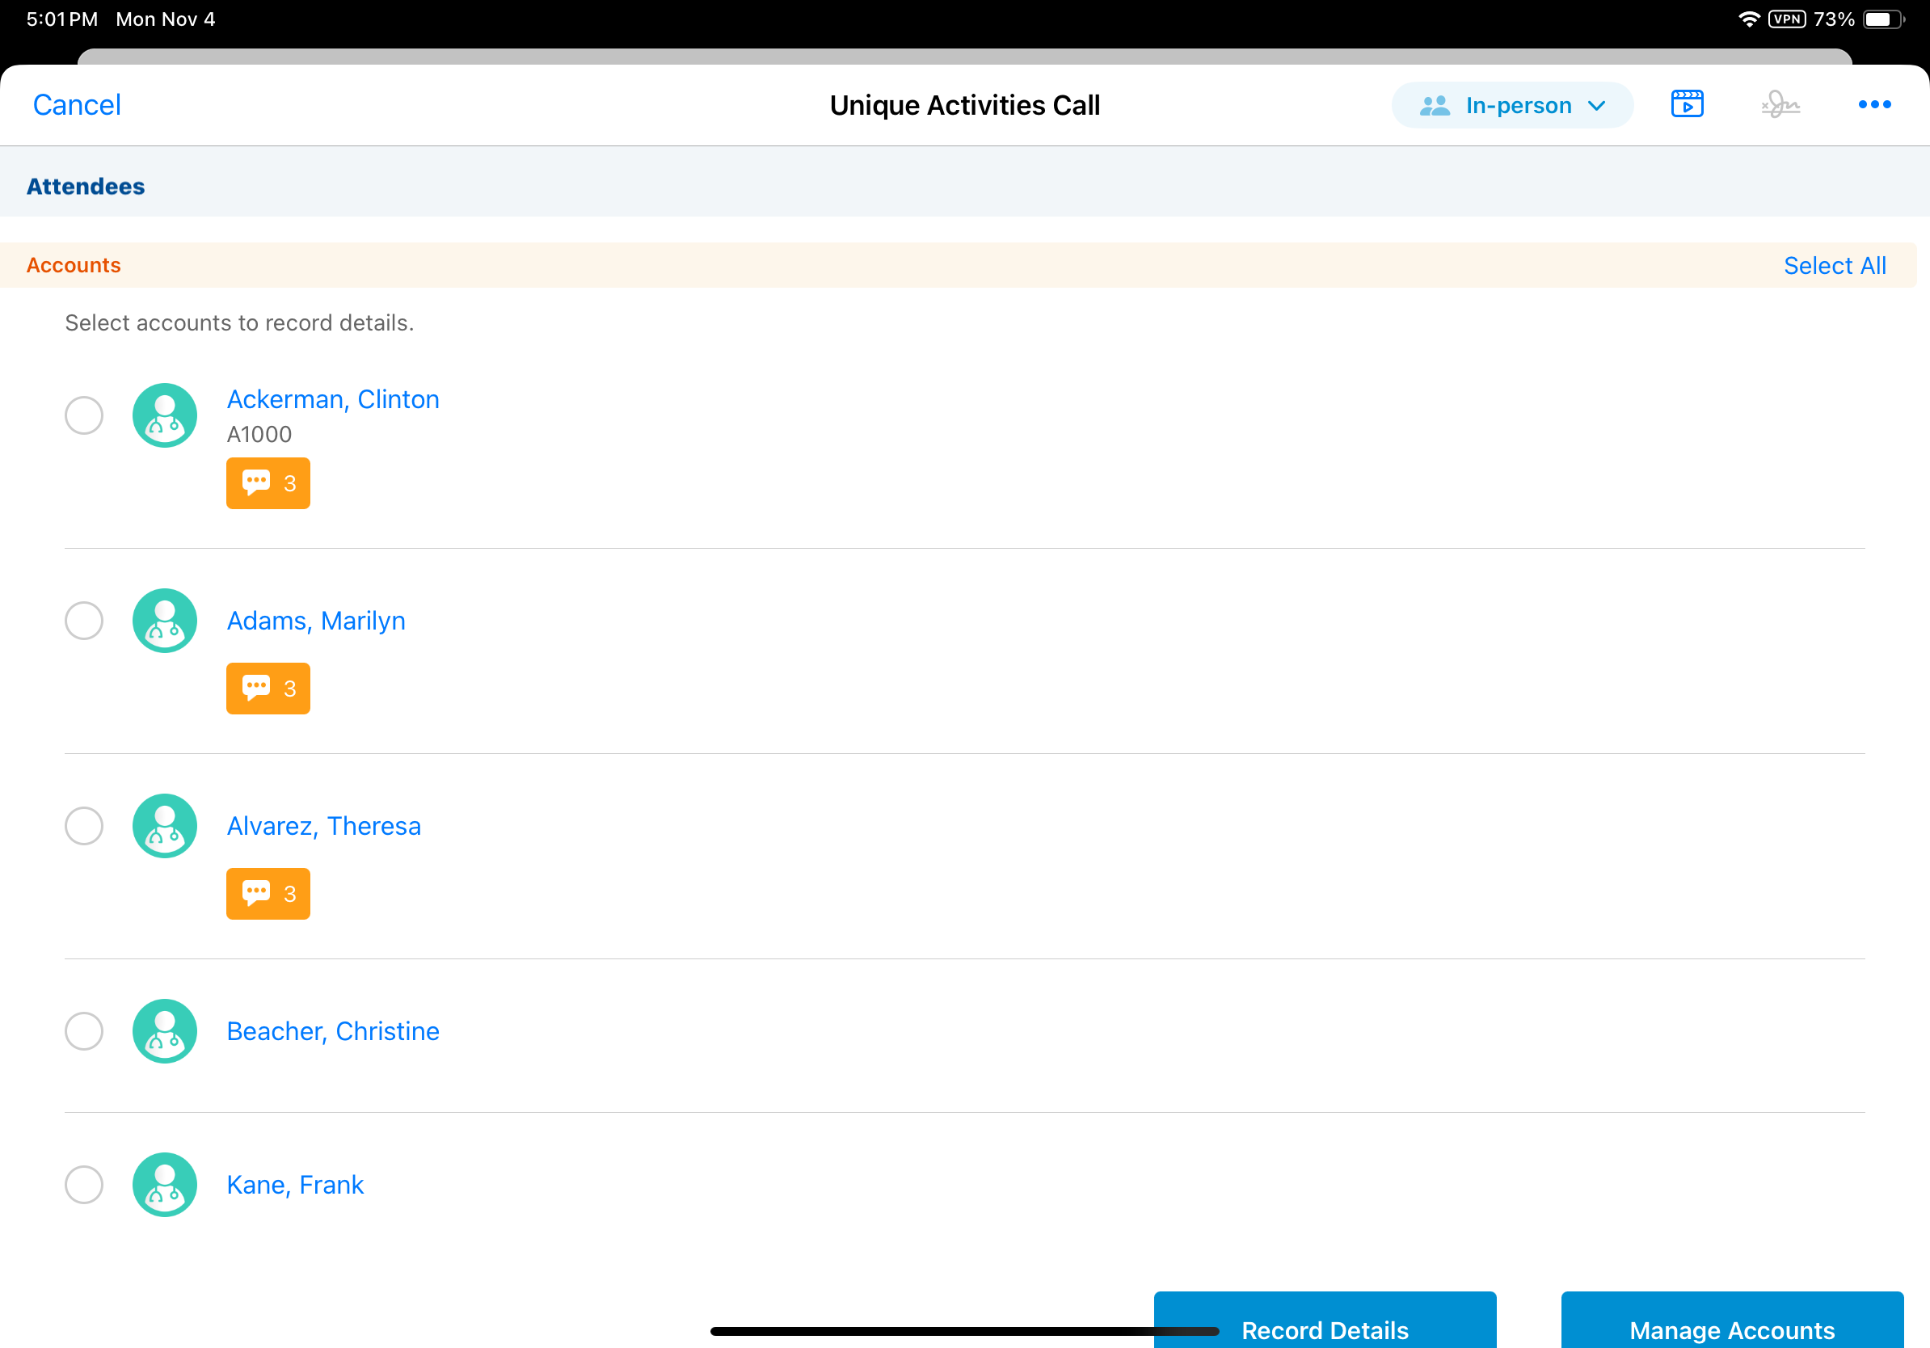The height and width of the screenshot is (1348, 1930).
Task: Tap Select All accounts link
Action: (1834, 265)
